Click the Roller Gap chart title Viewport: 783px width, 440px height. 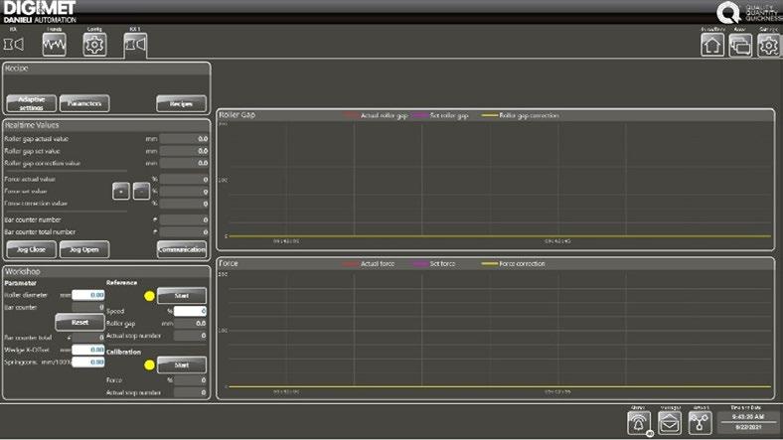click(x=237, y=115)
